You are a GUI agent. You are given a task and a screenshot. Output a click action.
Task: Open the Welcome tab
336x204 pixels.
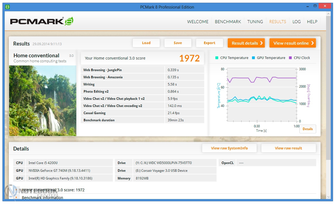tap(198, 22)
